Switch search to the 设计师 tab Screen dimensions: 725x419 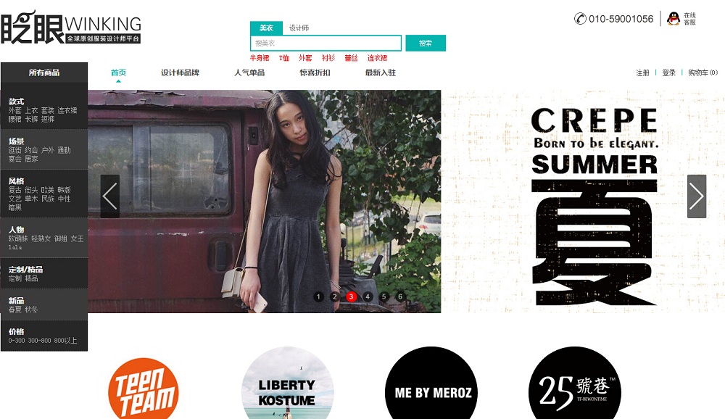point(299,28)
